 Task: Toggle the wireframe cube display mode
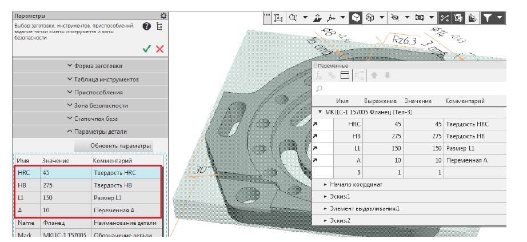(x=370, y=18)
